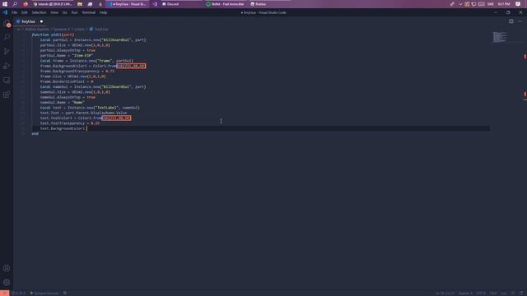527x296 pixels.
Task: Open the Go menu
Action: (64, 12)
